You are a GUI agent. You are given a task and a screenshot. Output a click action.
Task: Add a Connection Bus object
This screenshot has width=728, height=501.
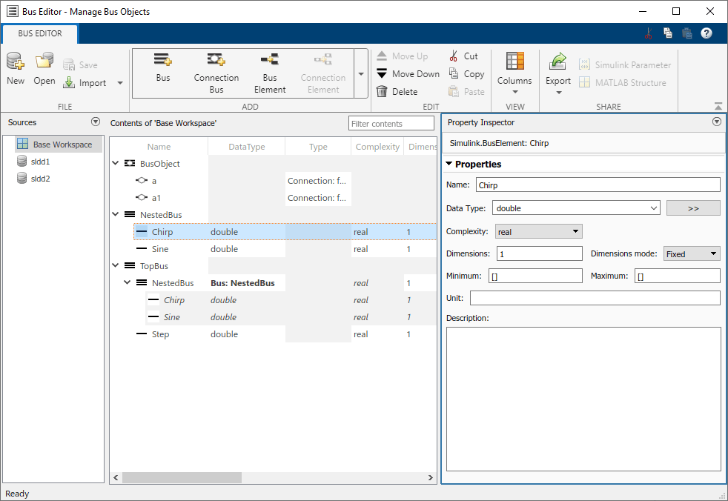[x=216, y=73]
